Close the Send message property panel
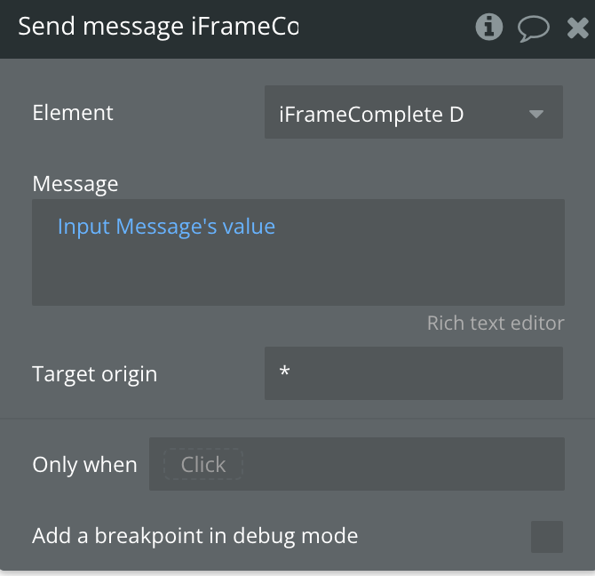Screen dimensions: 595x576 coord(577,28)
